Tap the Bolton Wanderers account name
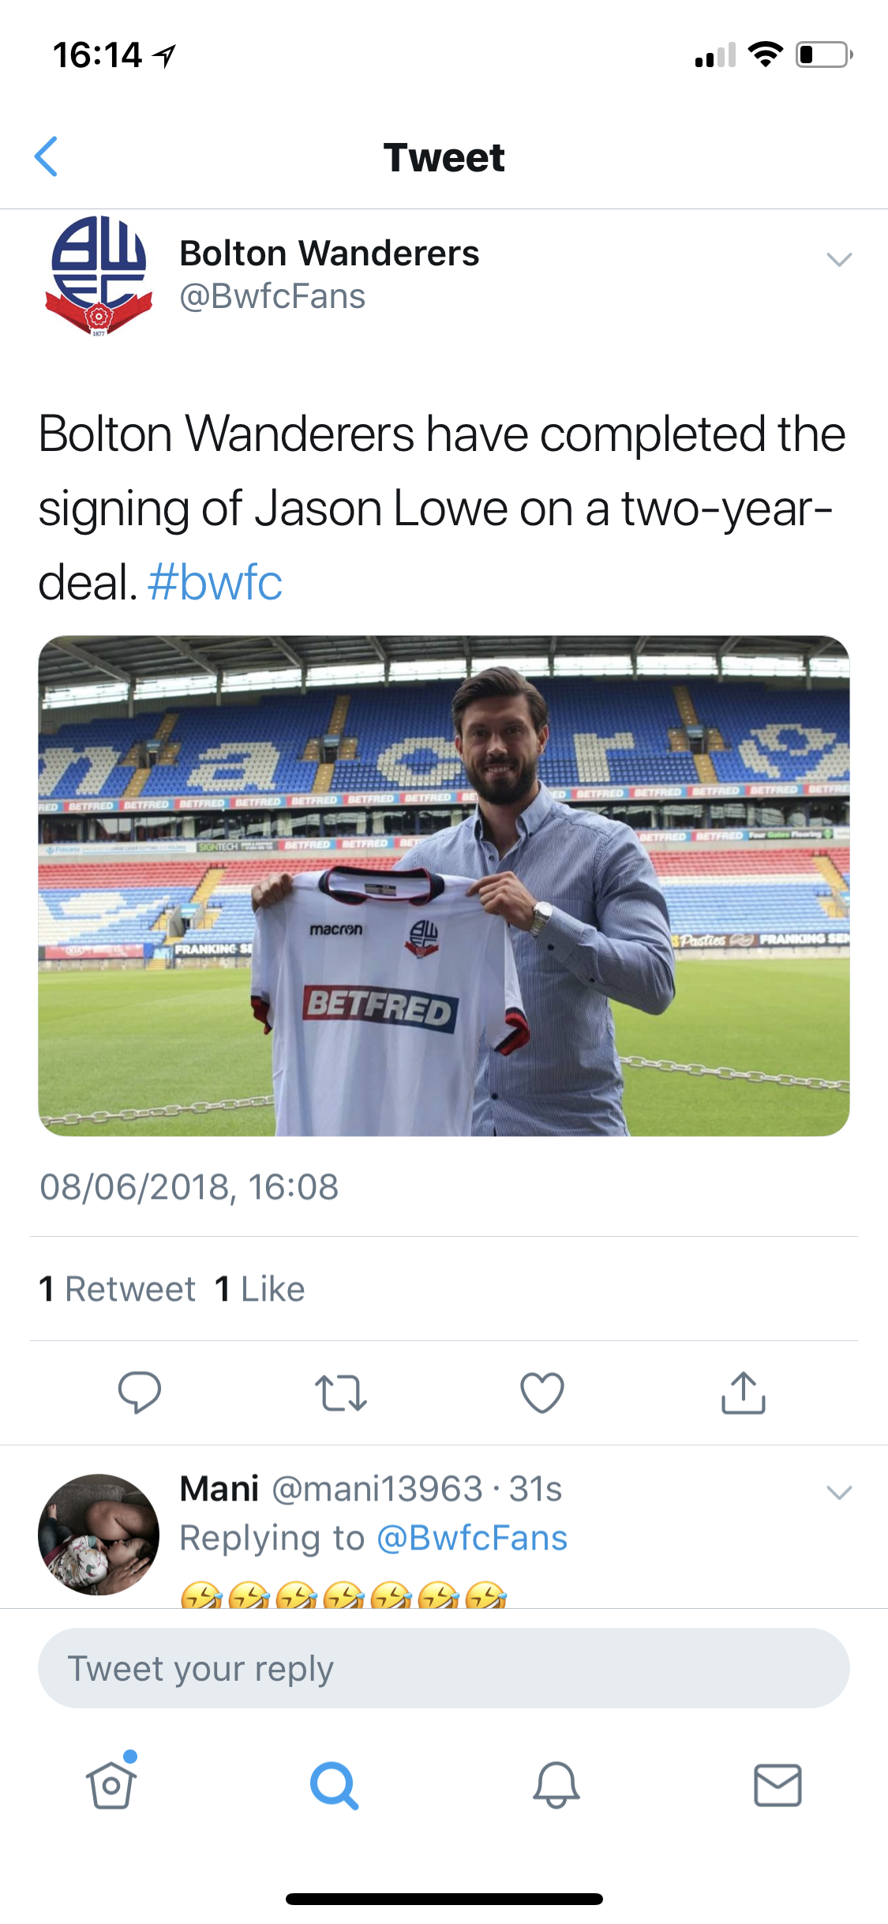 329,254
